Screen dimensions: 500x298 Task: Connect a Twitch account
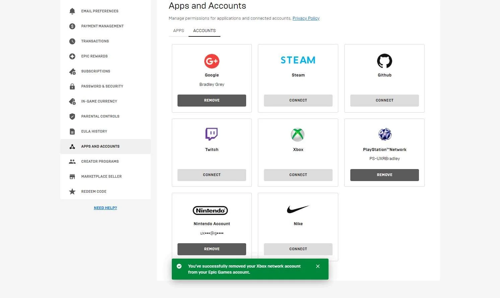coord(212,175)
